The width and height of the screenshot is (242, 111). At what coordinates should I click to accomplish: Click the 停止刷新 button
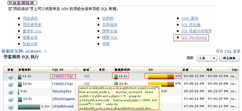tap(229, 58)
